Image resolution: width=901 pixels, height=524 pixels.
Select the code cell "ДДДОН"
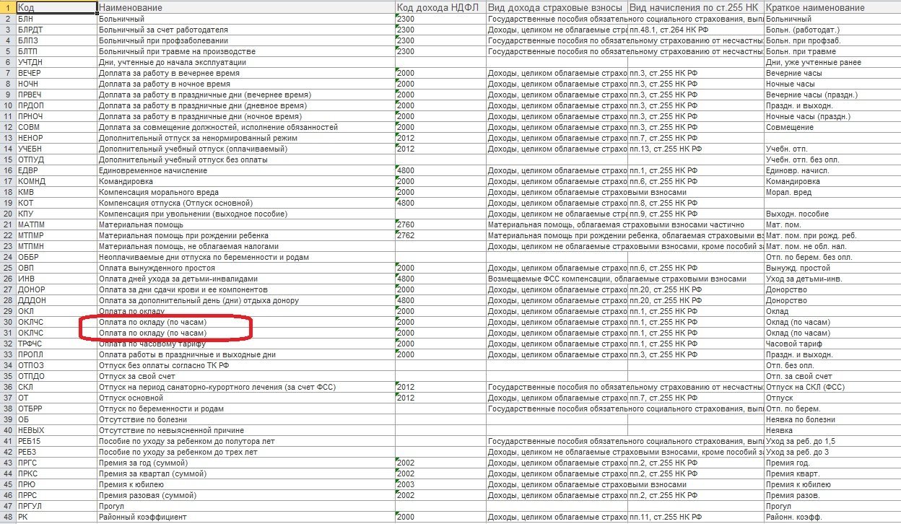[56, 300]
